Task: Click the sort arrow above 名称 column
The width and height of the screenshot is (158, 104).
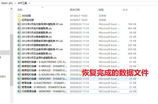Action: [42, 8]
